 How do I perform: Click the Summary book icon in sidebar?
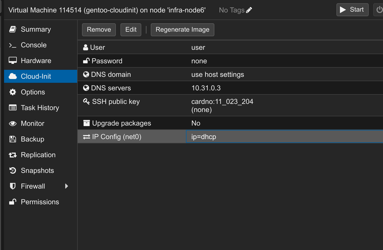13,29
